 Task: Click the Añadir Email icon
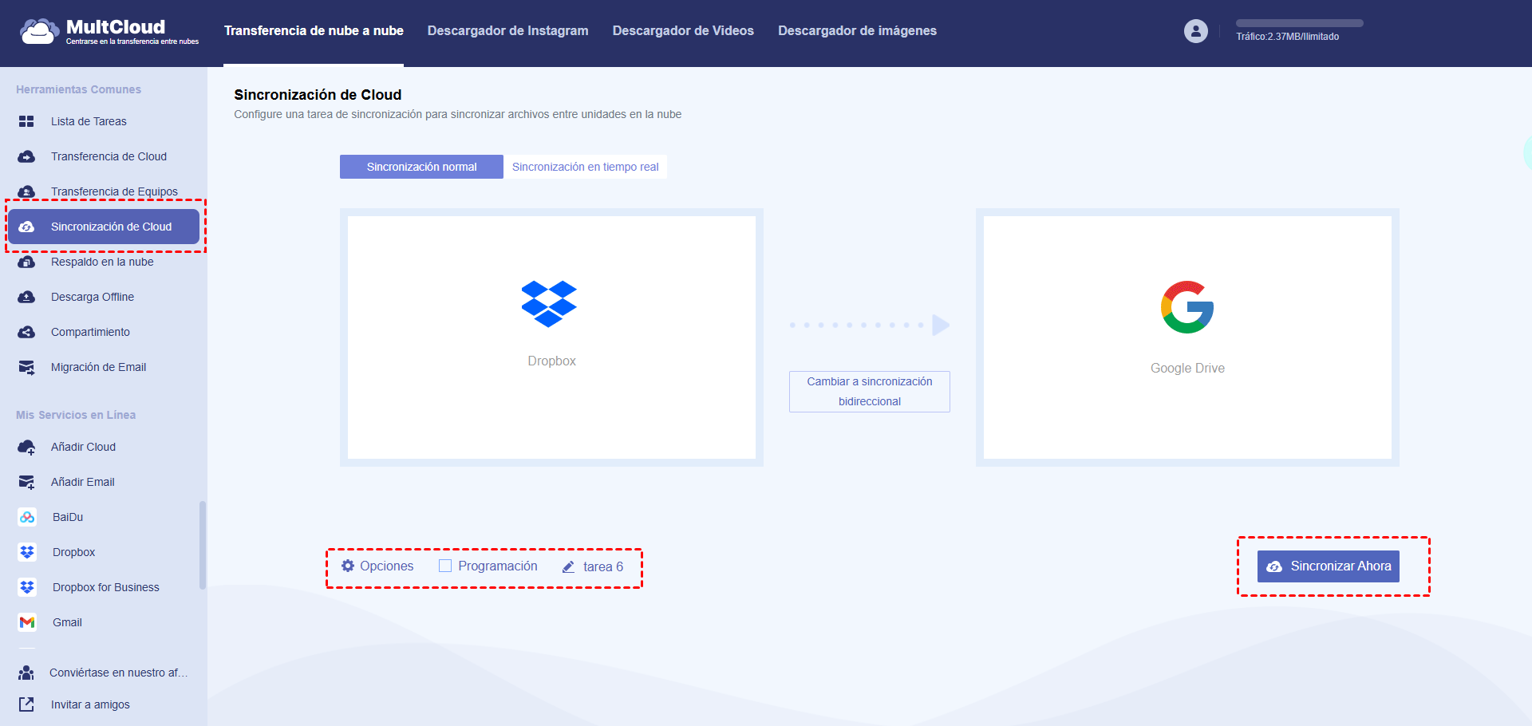(26, 482)
